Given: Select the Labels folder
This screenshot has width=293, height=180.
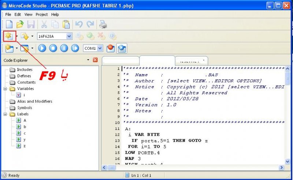Looking at the screenshot, I should 23,114.
